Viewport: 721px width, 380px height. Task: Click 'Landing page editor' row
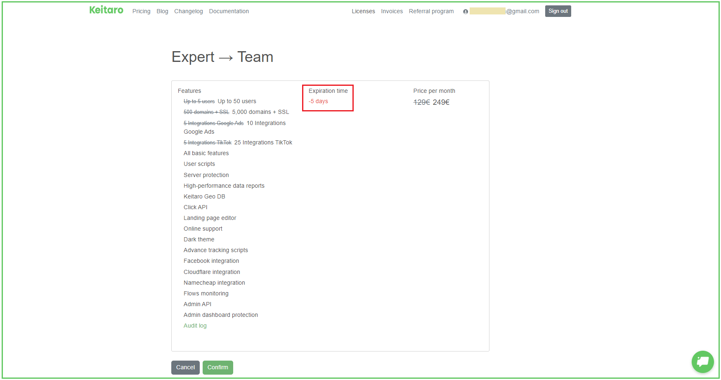point(210,218)
